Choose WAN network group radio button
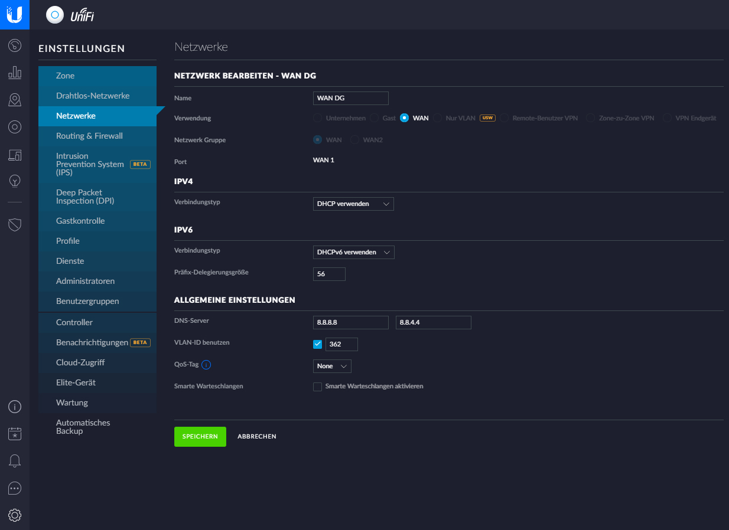 (317, 140)
